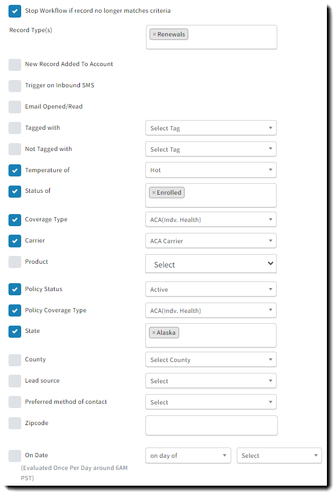The width and height of the screenshot is (336, 496).
Task: Uncheck the Policy Status checkbox
Action: coord(15,289)
